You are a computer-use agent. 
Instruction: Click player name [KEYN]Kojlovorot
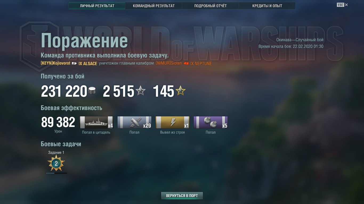point(55,63)
